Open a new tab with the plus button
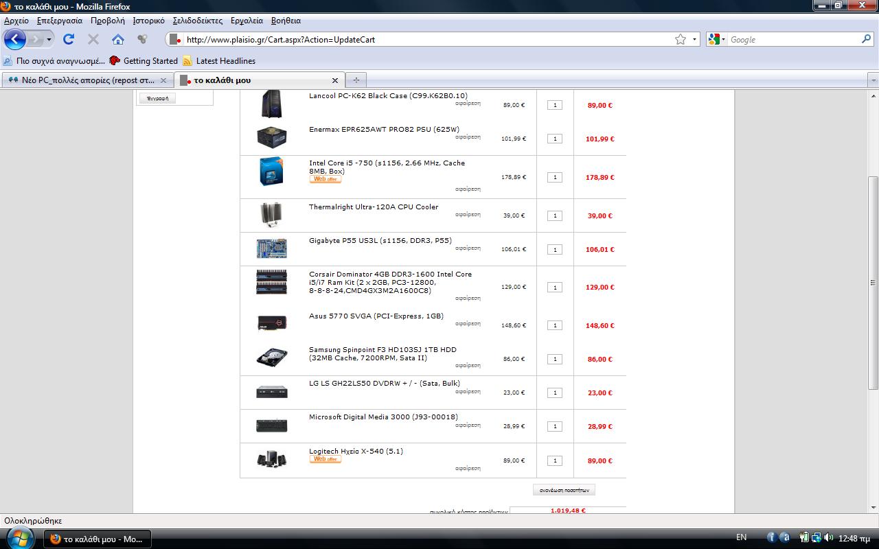Viewport: 879px width, 549px height. (x=356, y=80)
